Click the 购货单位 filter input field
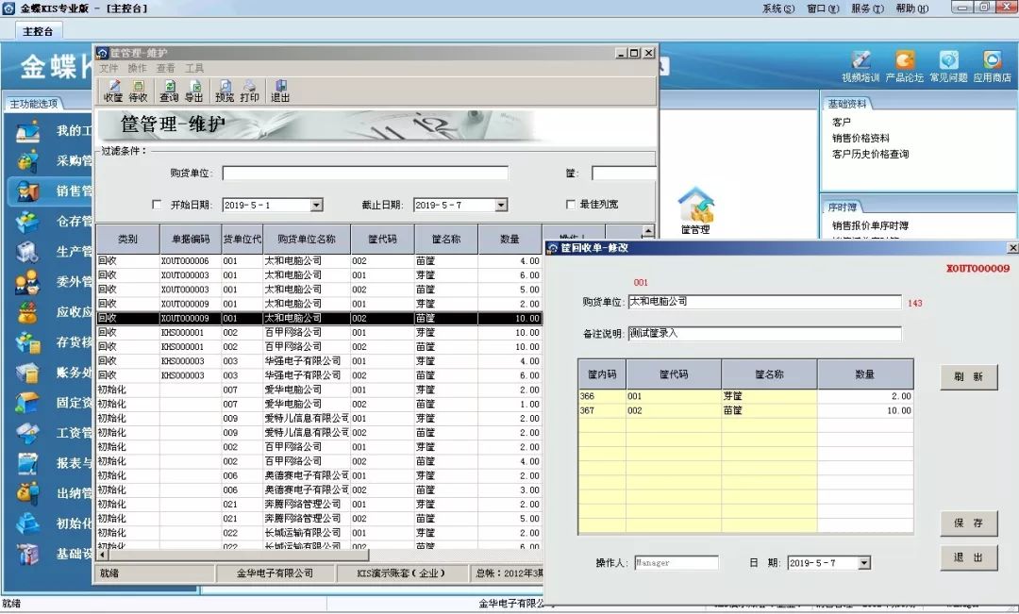 [365, 173]
